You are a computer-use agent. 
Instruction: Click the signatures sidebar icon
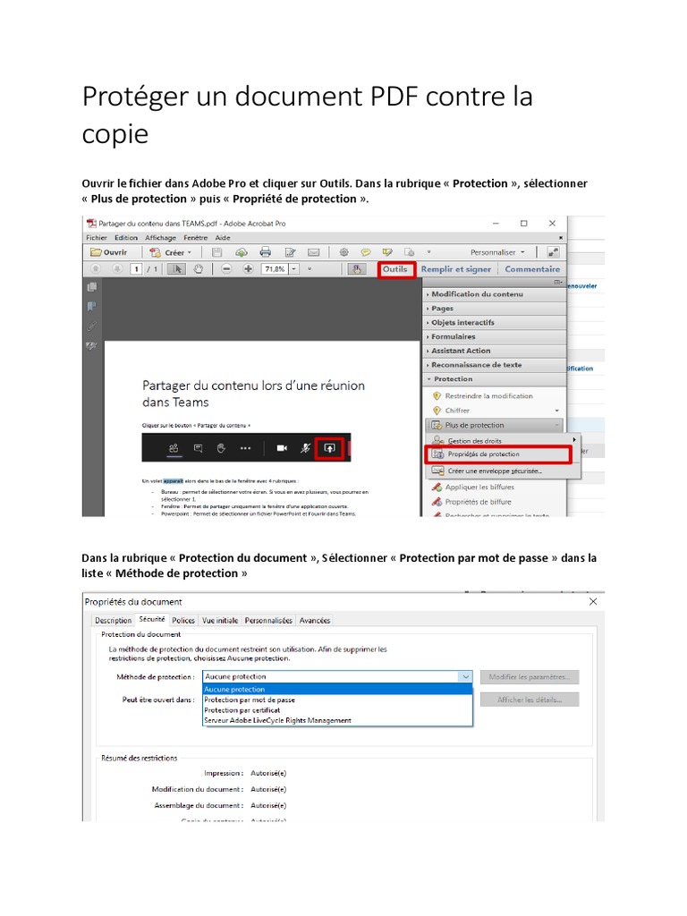[x=92, y=346]
